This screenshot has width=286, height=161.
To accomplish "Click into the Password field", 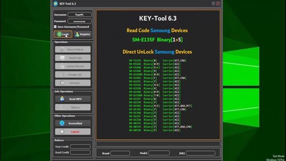I will pos(80,21).
